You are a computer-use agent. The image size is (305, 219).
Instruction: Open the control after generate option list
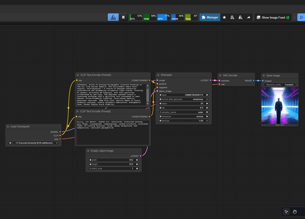(x=183, y=99)
